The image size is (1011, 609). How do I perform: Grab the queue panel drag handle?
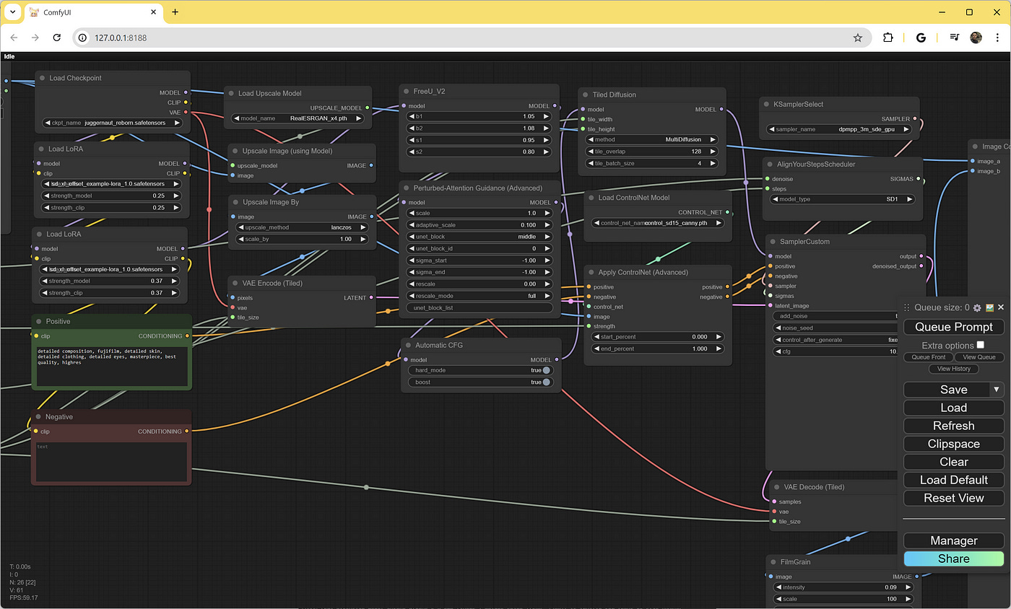click(907, 307)
